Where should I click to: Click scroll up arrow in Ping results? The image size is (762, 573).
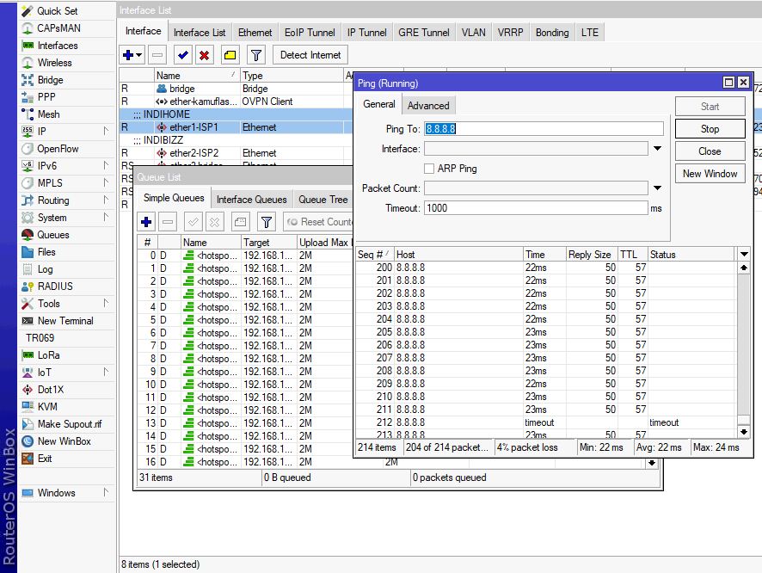pyautogui.click(x=744, y=268)
